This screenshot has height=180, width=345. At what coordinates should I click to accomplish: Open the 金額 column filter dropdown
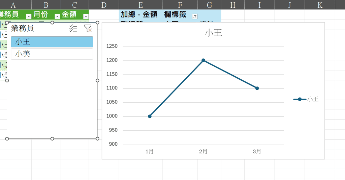pos(86,16)
